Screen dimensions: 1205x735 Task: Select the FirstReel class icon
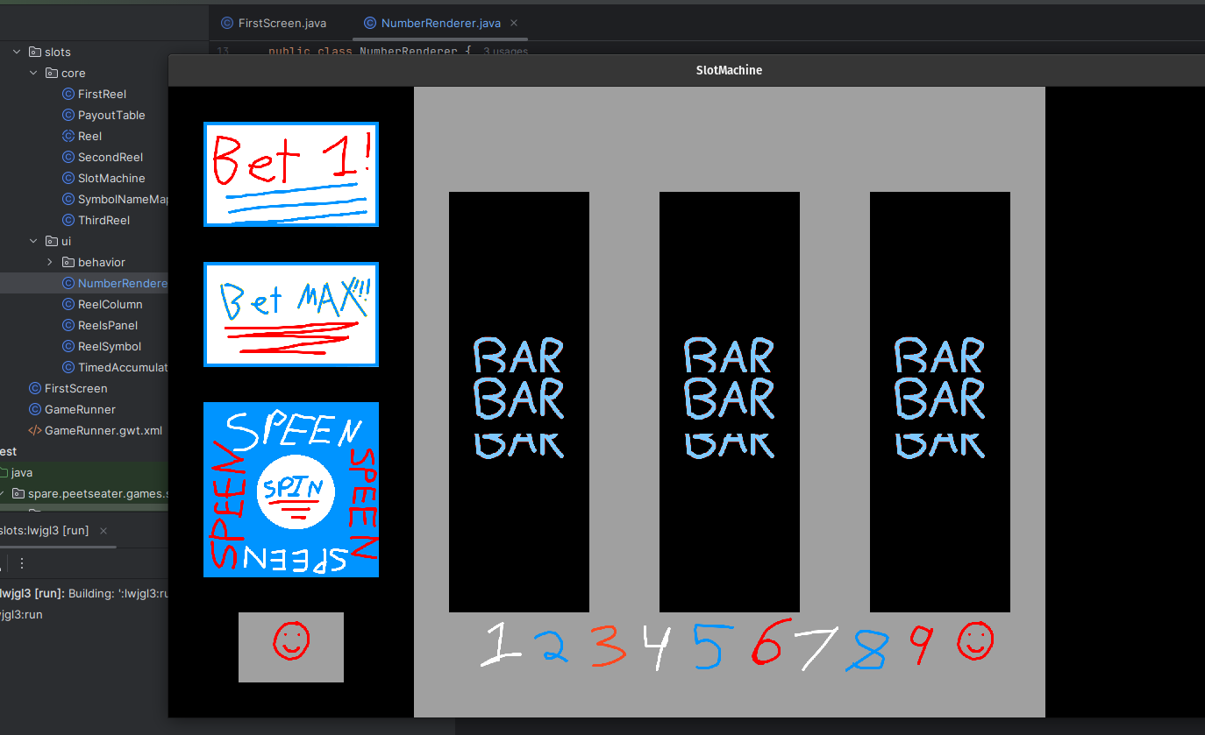click(x=68, y=94)
